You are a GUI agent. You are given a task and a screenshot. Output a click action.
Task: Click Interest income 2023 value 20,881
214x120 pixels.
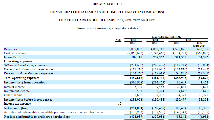pos(181,87)
